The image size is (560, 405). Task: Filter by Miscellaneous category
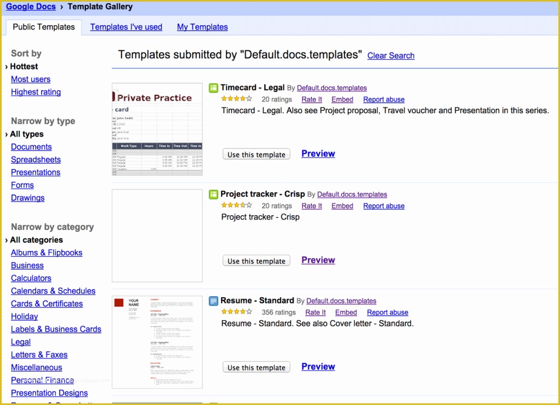click(37, 367)
